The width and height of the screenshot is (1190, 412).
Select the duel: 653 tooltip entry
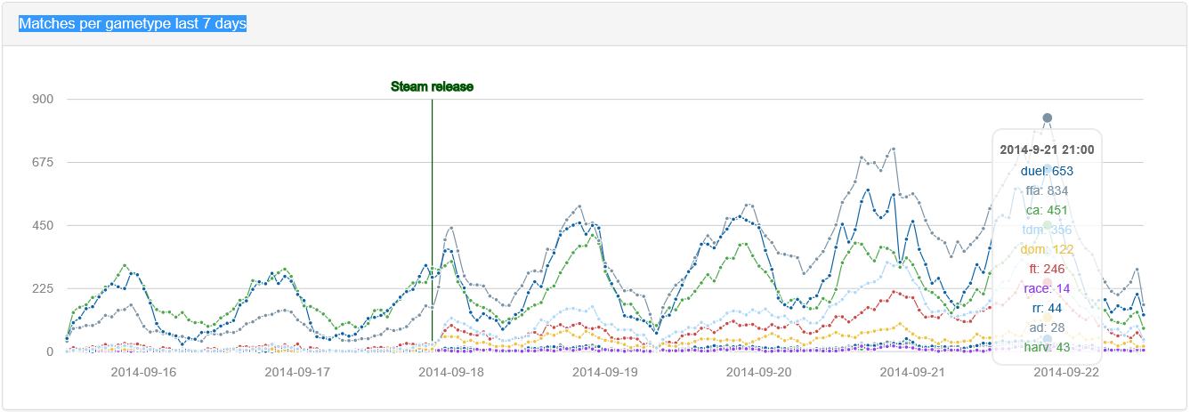point(1047,170)
